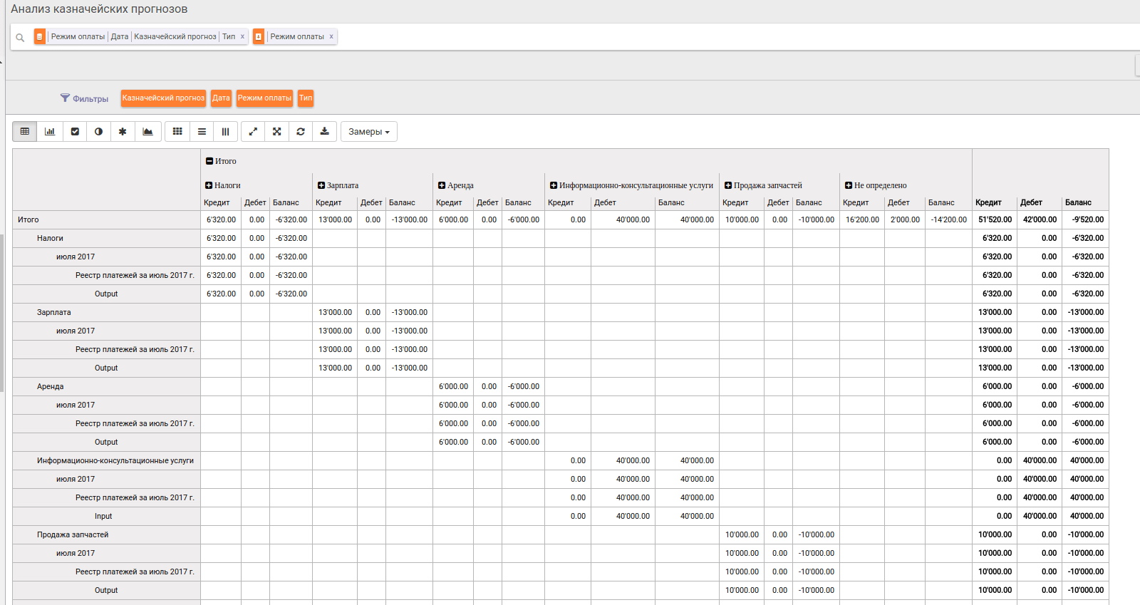
Task: Click the four-arrow fullscreen expand icon
Action: pos(277,131)
